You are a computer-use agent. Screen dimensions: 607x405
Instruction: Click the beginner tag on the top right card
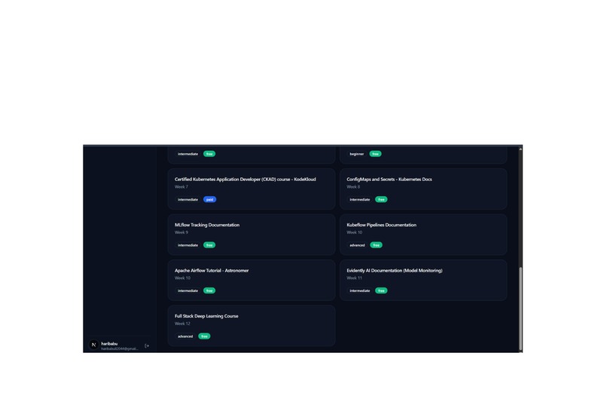click(x=356, y=154)
